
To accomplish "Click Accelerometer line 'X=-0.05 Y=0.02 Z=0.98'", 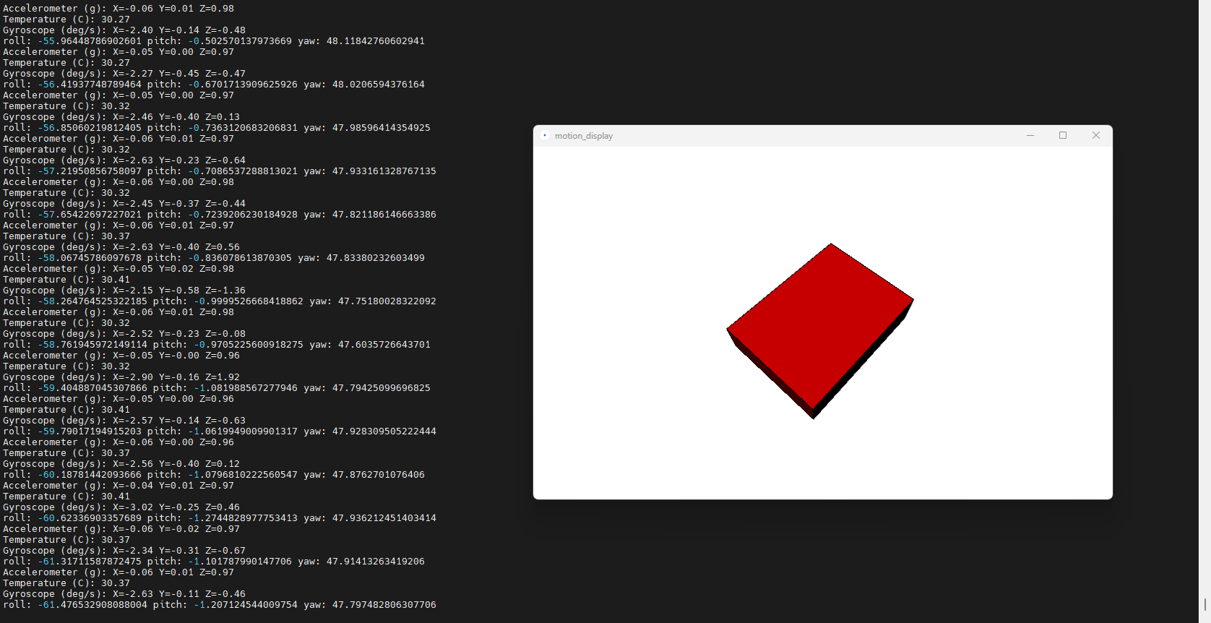I will coord(118,269).
